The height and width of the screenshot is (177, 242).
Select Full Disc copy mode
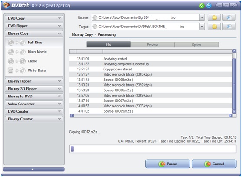coord(34,43)
